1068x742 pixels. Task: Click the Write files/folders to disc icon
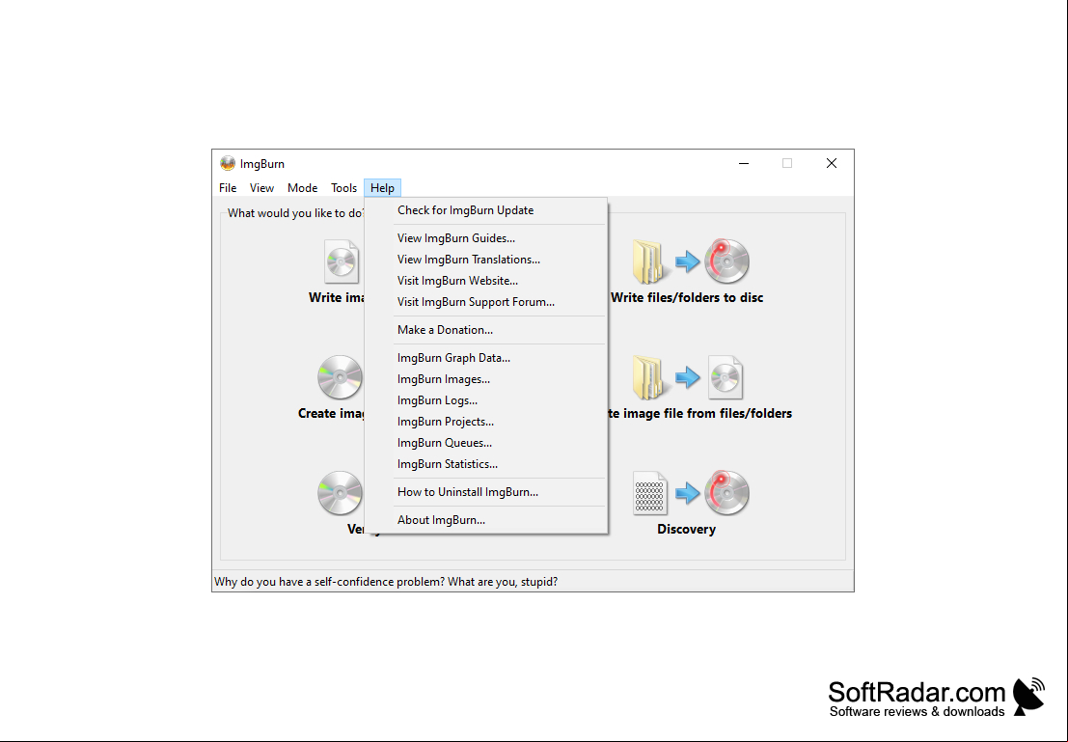[x=691, y=261]
